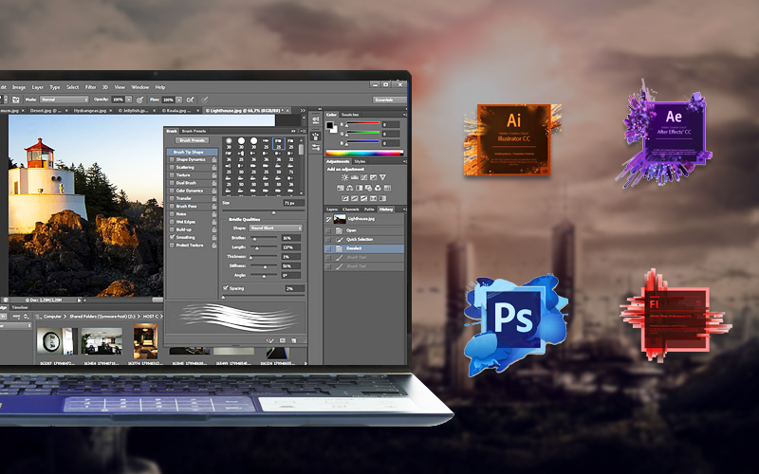This screenshot has width=759, height=474.
Task: Open the bristle Shape dropdown (Round Blunt)
Action: click(276, 228)
